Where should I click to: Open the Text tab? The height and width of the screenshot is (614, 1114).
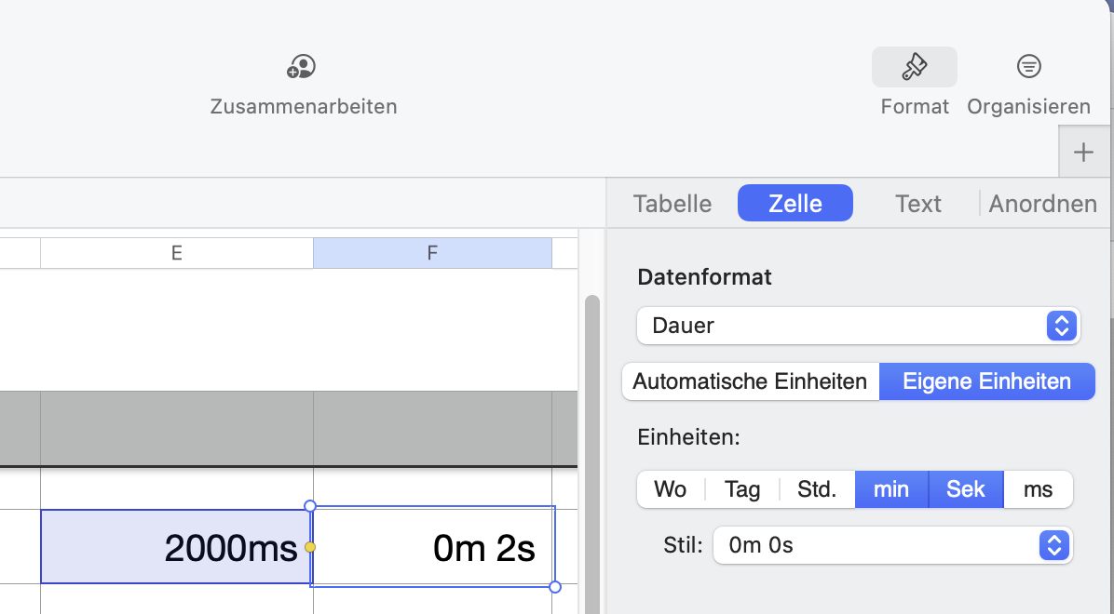[917, 204]
